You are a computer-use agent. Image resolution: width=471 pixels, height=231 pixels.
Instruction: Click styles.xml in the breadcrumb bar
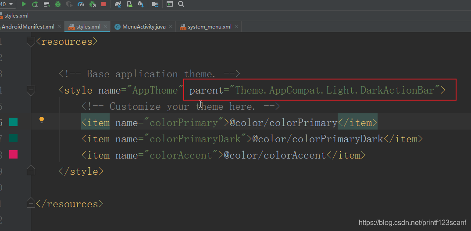17,16
